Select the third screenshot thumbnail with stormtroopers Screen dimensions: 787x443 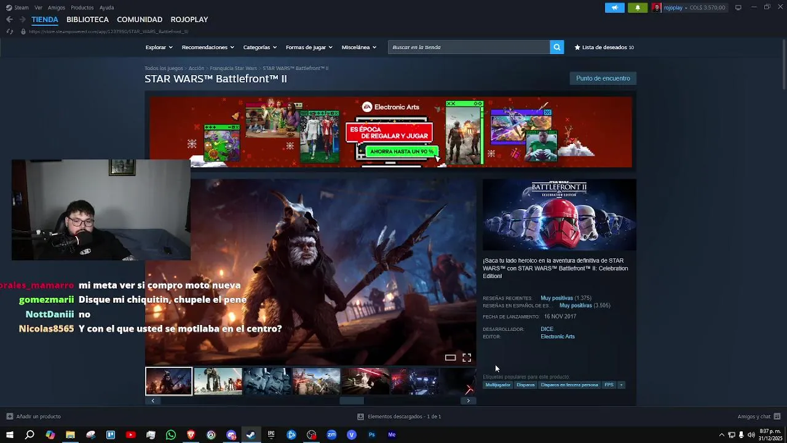tap(267, 381)
